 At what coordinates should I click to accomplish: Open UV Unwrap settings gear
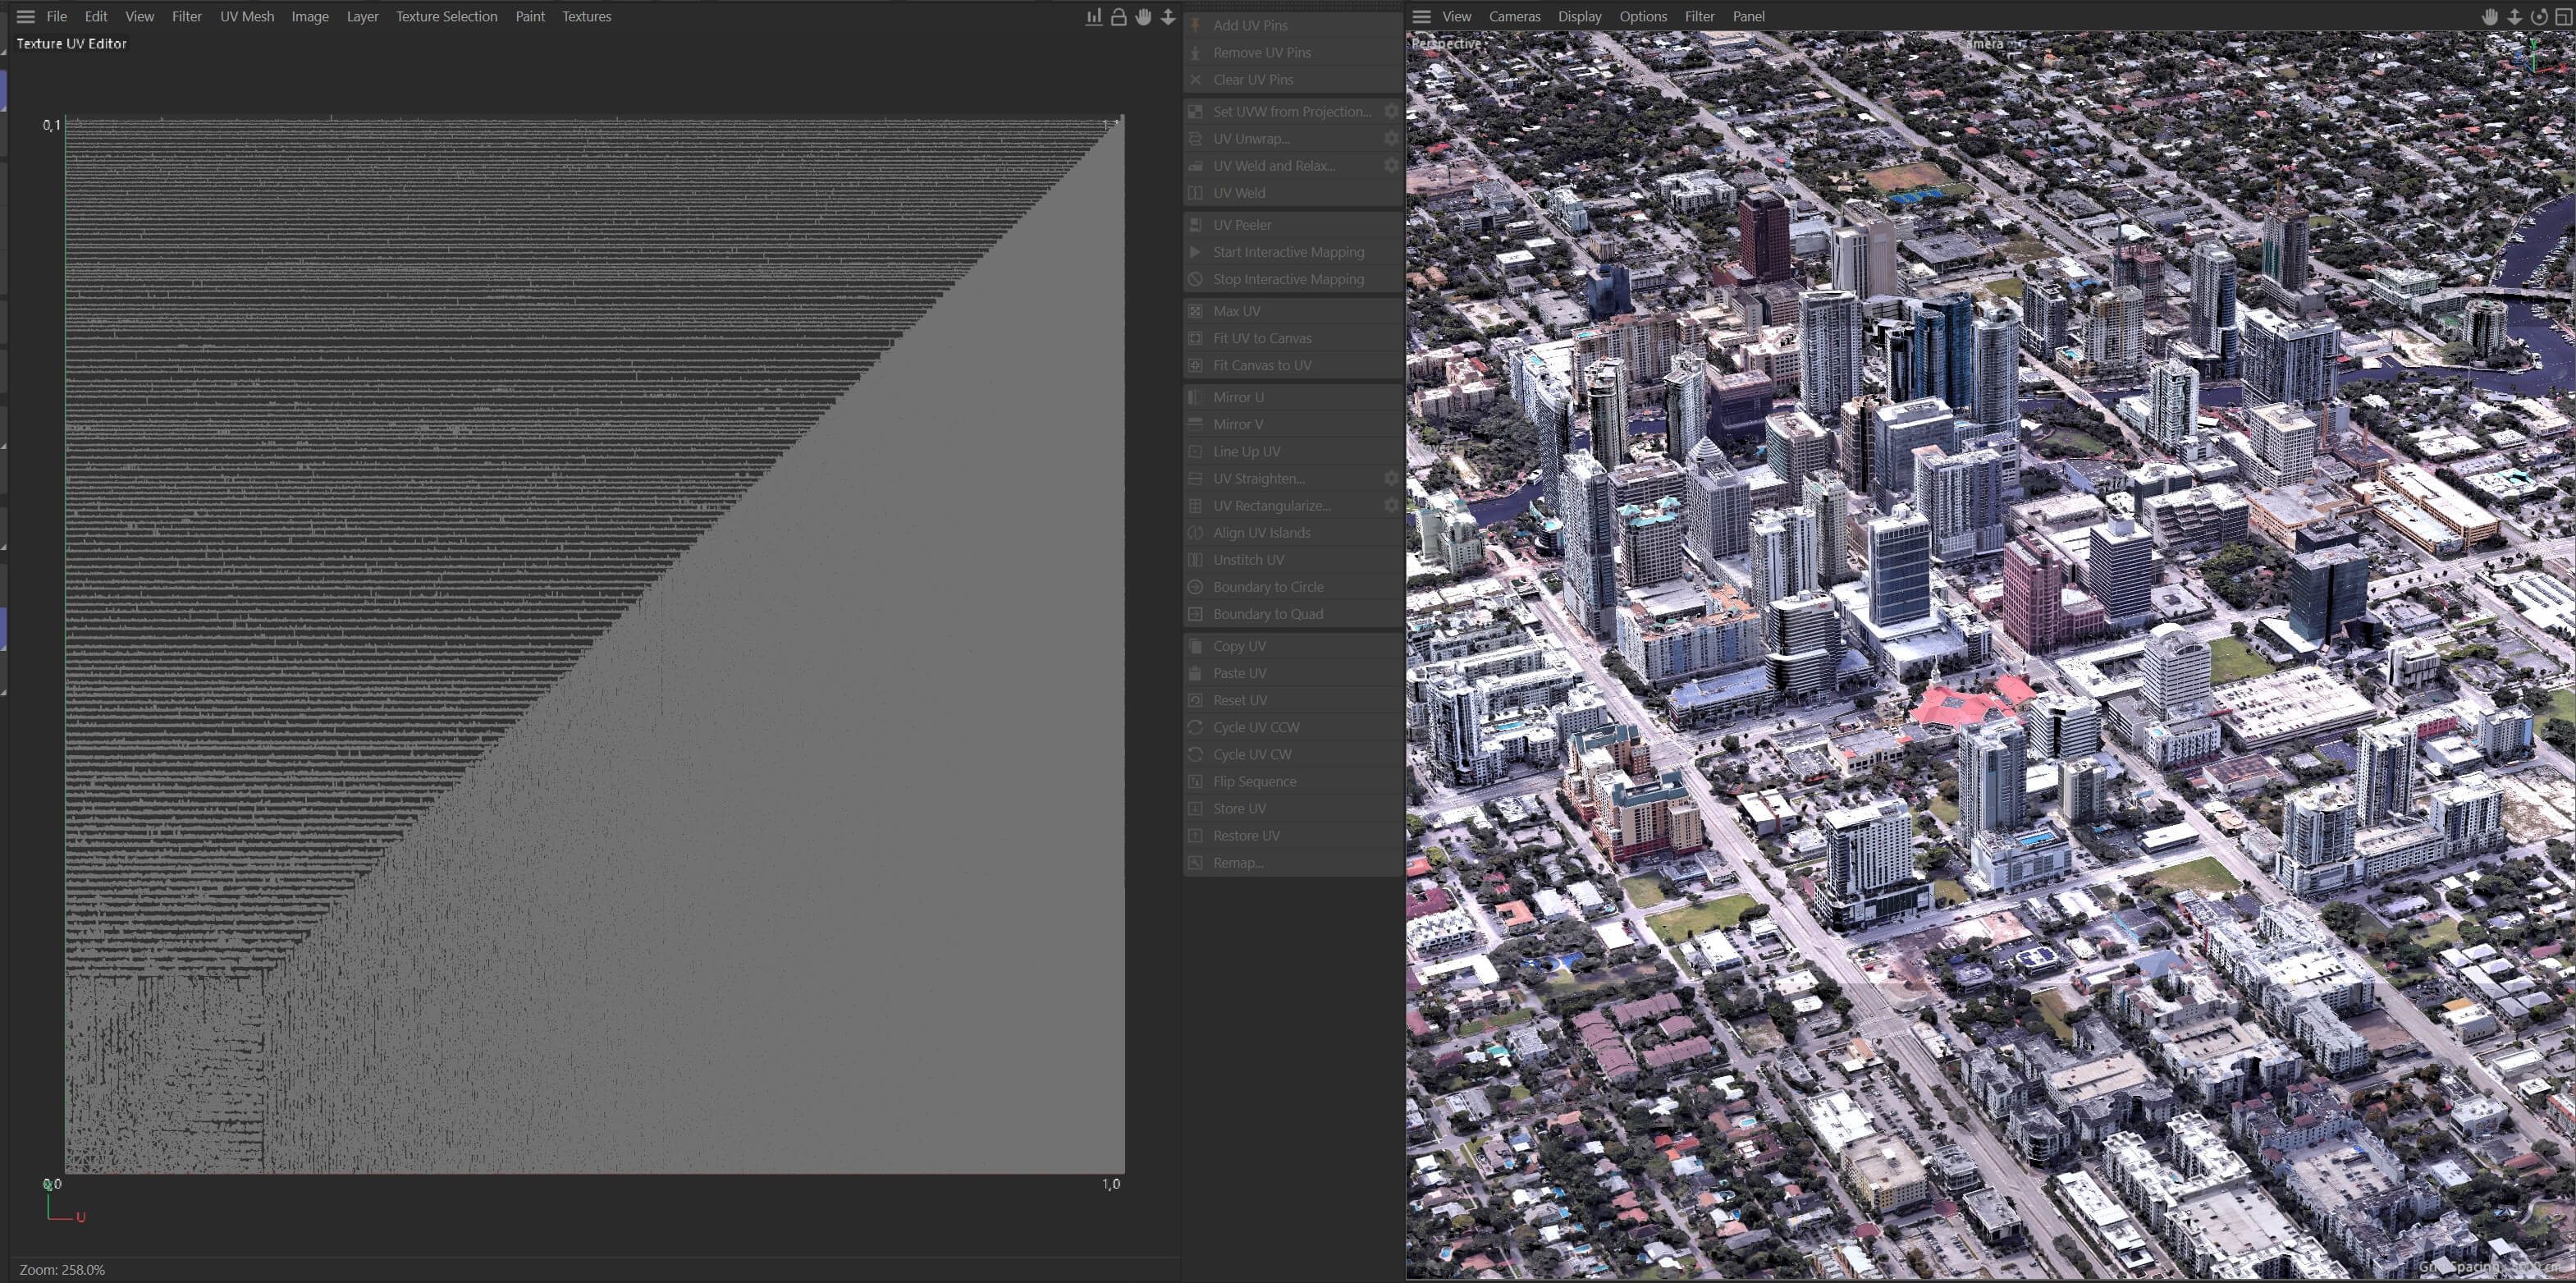[x=1390, y=138]
